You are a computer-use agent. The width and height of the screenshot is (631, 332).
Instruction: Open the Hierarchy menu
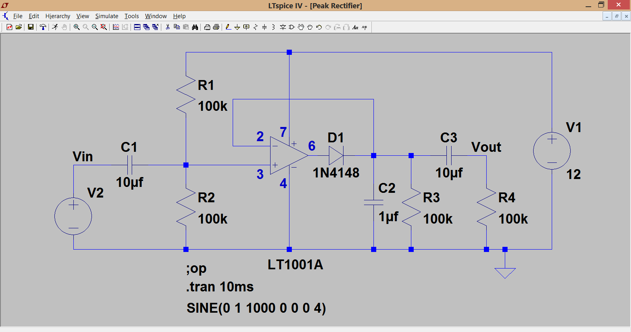58,16
